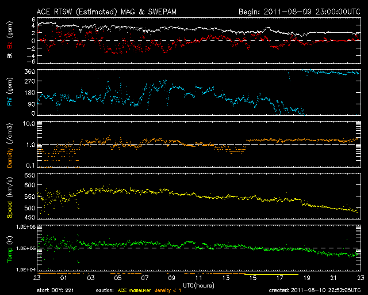Select the '15' hour label on the time axis
Viewport: 368px width, 295px height.
(x=253, y=278)
